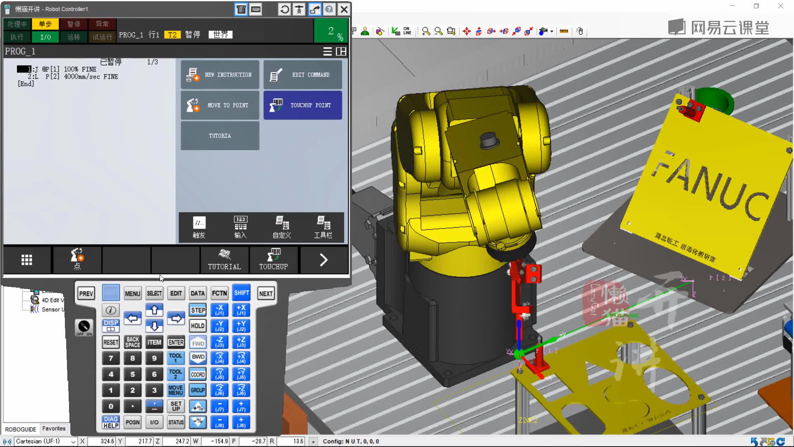Open the camera view dropdown arrow
Image resolution: width=794 pixels, height=447 pixels.
point(552,31)
